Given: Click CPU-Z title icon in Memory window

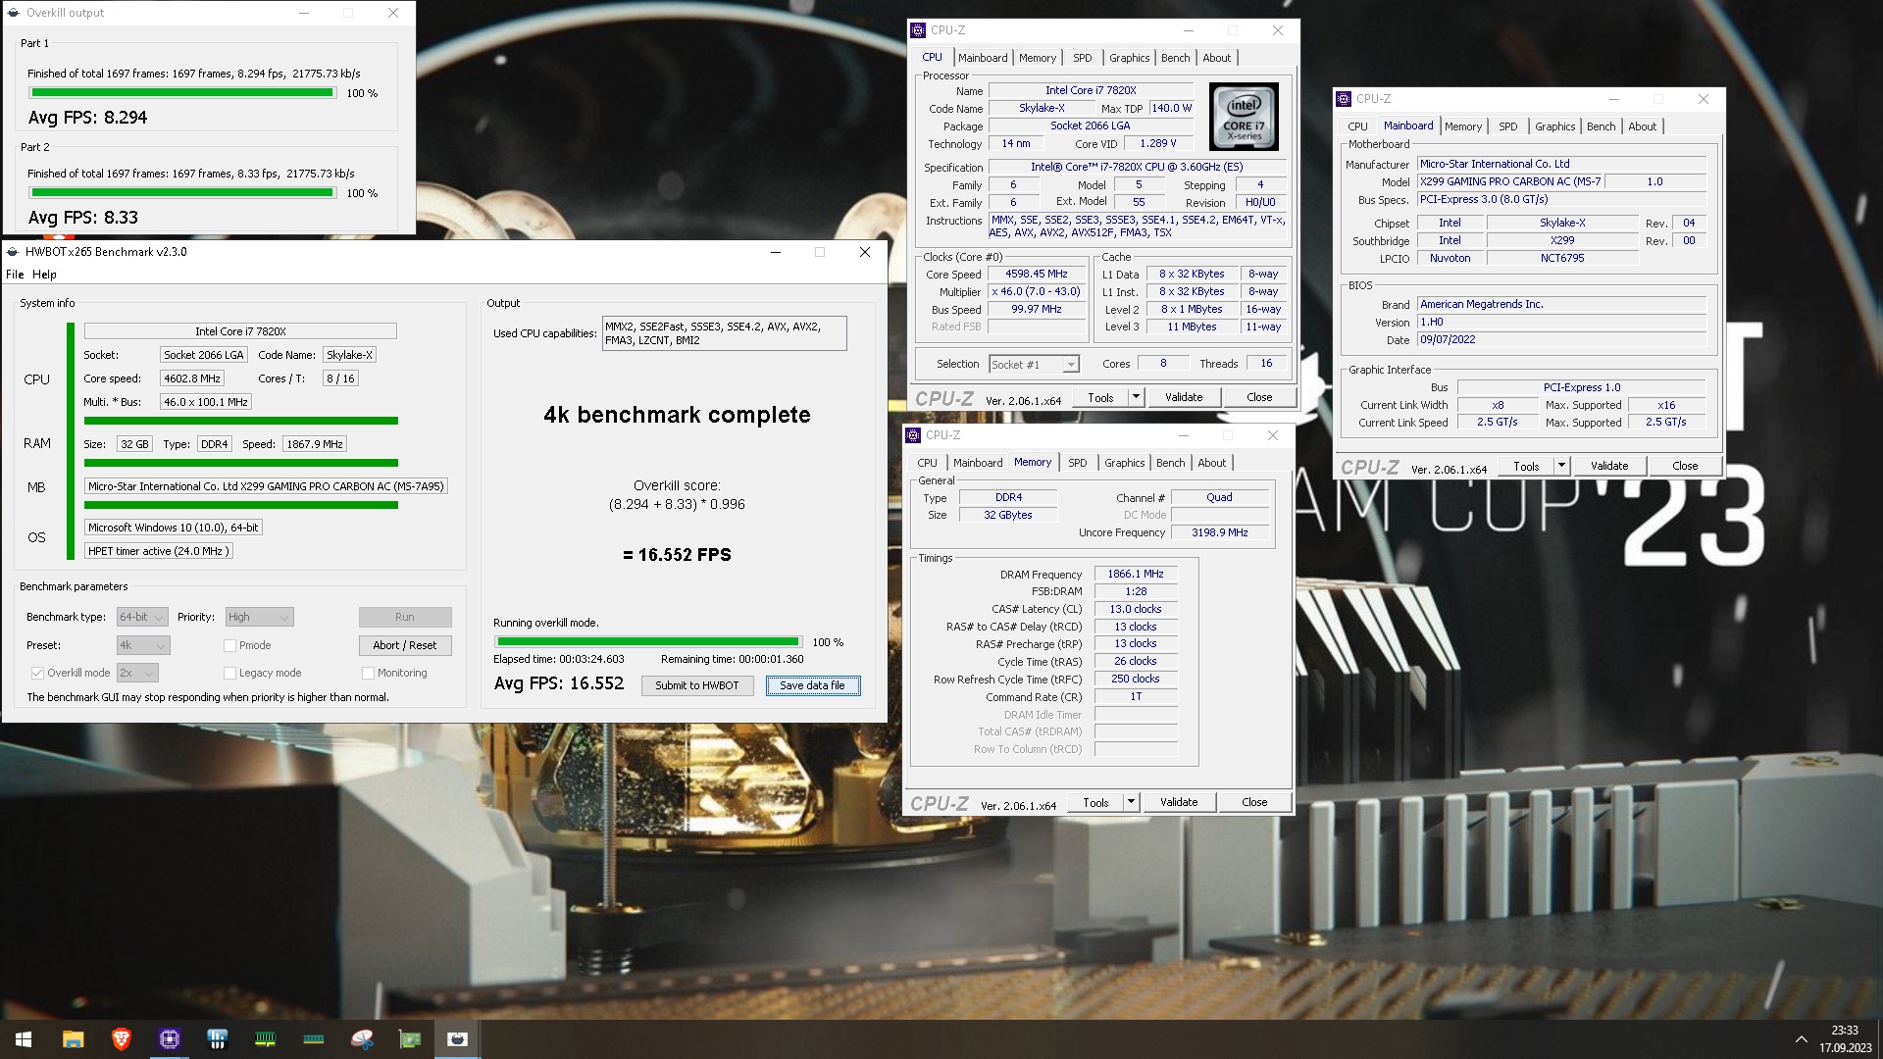Looking at the screenshot, I should (x=913, y=435).
